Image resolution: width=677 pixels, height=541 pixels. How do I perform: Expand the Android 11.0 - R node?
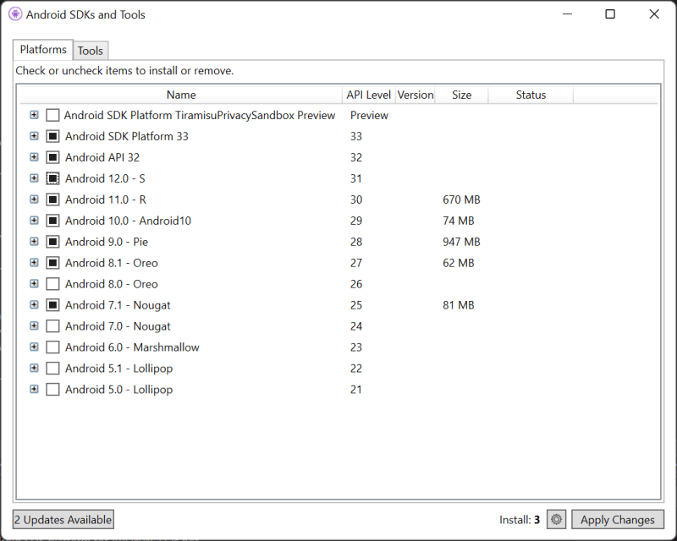pos(34,199)
